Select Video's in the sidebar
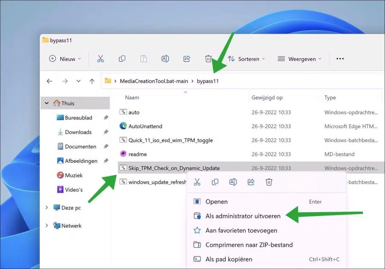 (69, 190)
